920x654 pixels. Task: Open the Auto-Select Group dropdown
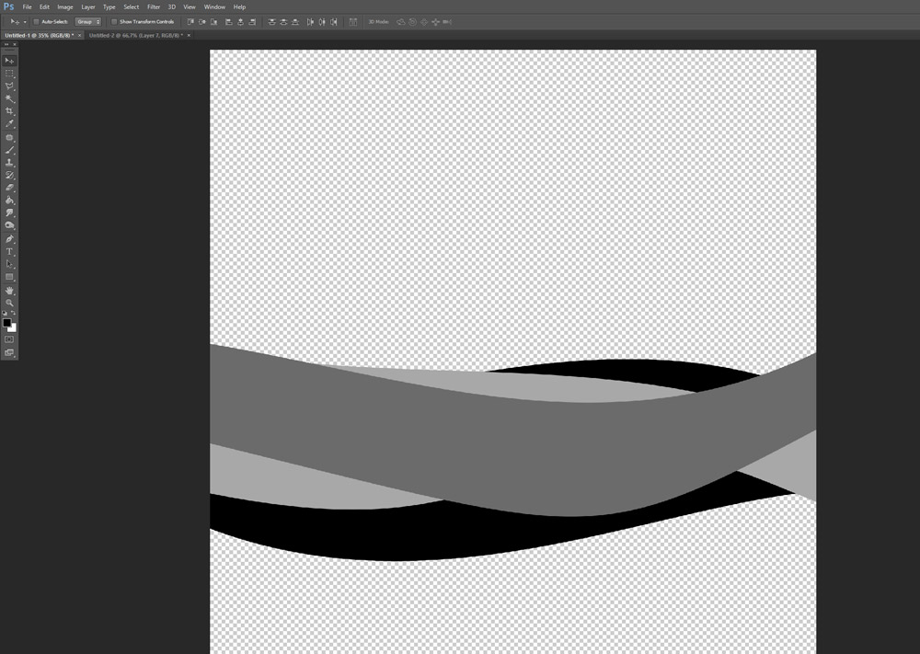pos(88,21)
